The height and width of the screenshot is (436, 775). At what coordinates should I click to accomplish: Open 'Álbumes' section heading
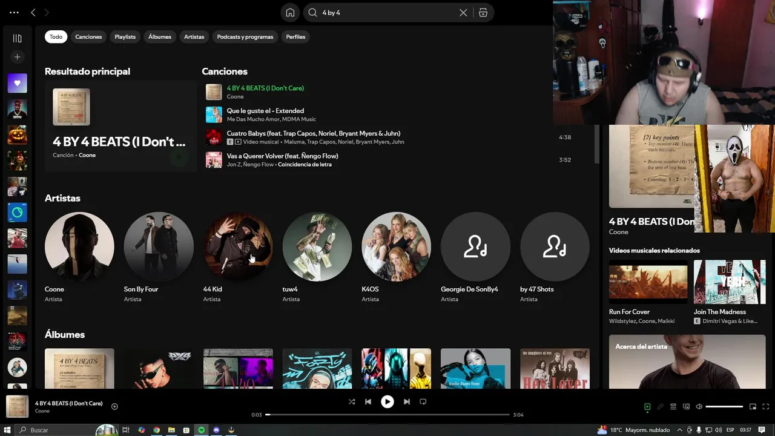tap(65, 334)
